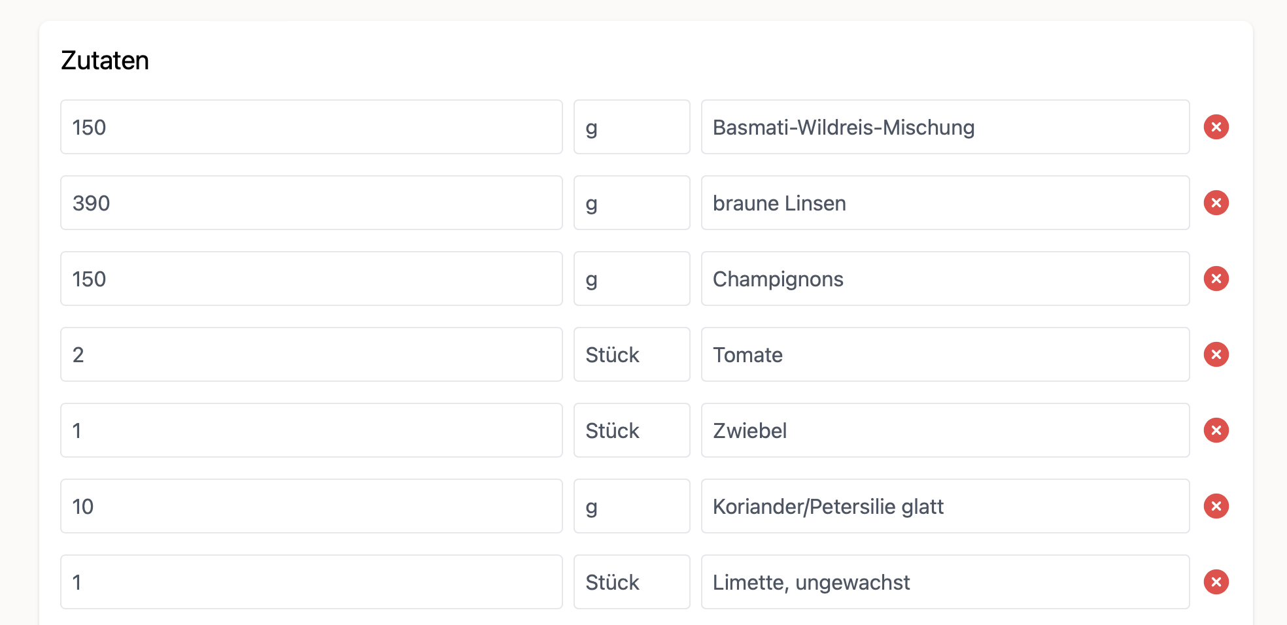The height and width of the screenshot is (625, 1287).
Task: Click the red X next to braune Linsen
Action: click(x=1216, y=203)
